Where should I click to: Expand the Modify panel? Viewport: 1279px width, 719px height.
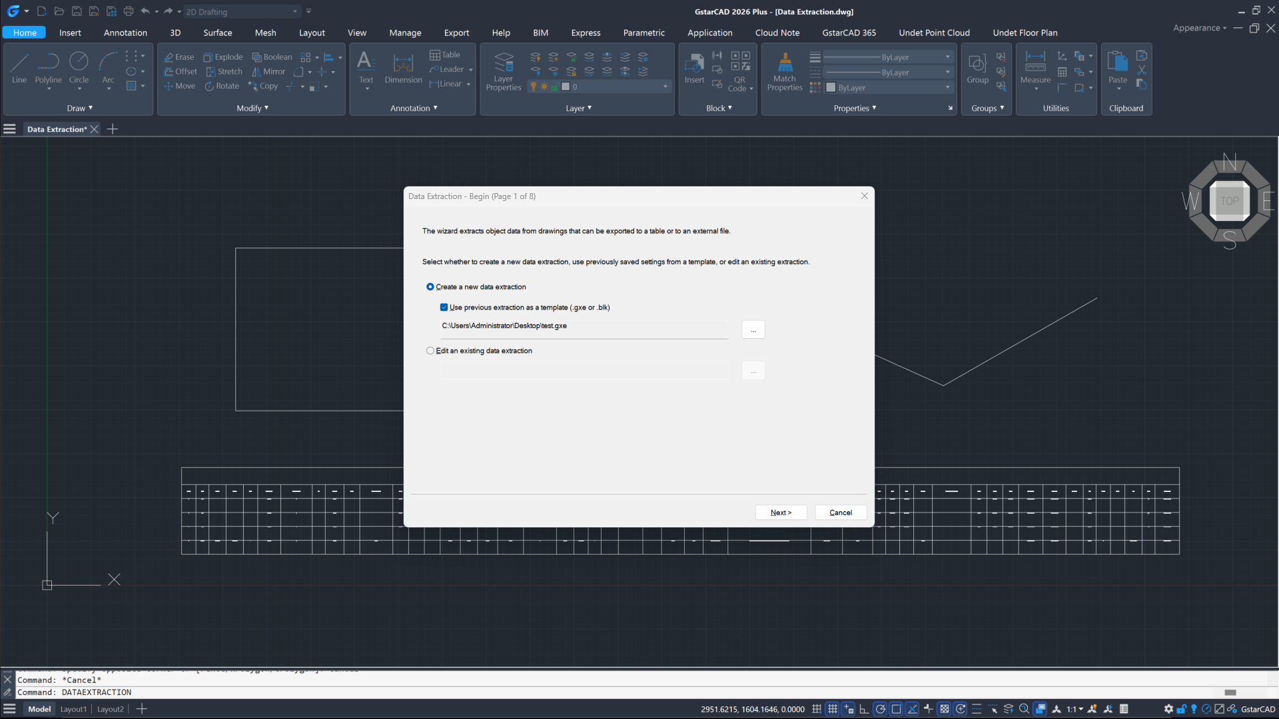click(x=252, y=109)
